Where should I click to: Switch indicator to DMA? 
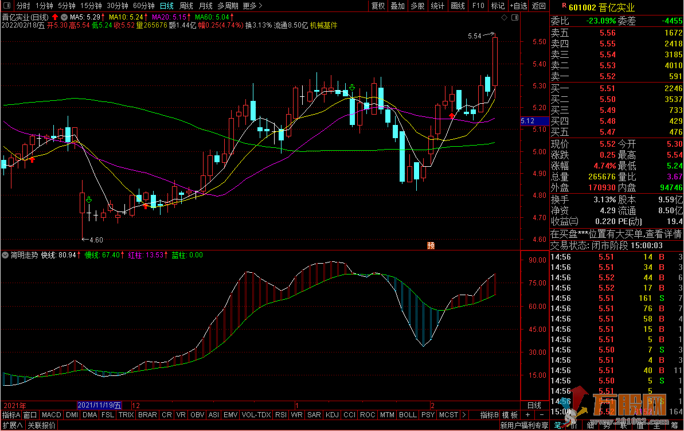[90, 415]
